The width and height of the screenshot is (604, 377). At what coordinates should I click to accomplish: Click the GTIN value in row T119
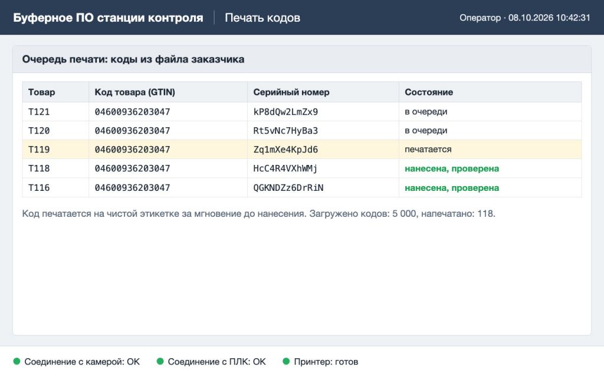click(x=132, y=149)
